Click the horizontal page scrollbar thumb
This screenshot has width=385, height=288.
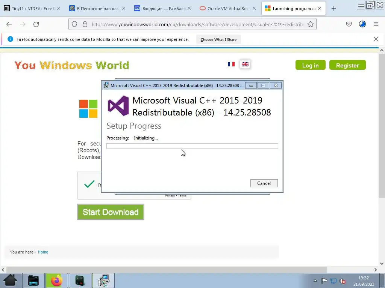(x=167, y=270)
